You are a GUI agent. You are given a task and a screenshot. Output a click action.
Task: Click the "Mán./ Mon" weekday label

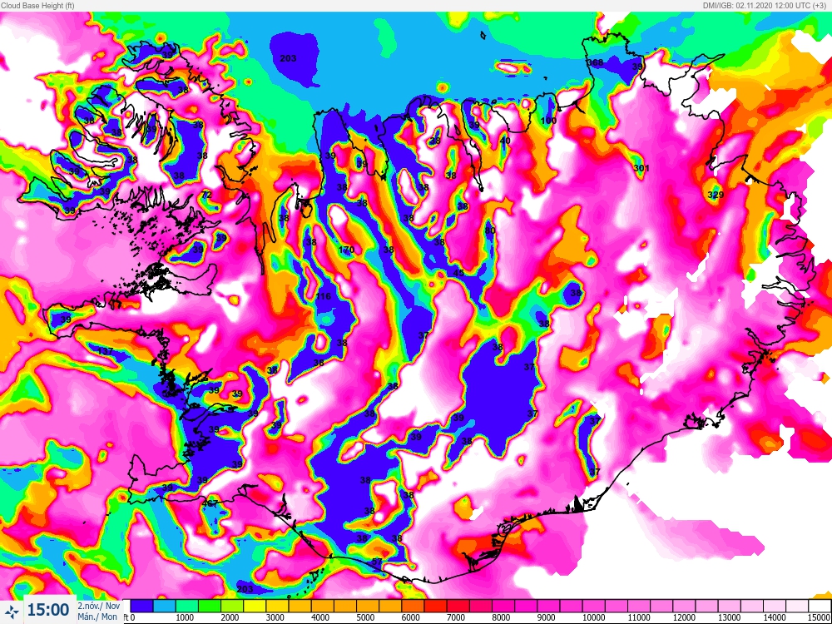(x=97, y=617)
